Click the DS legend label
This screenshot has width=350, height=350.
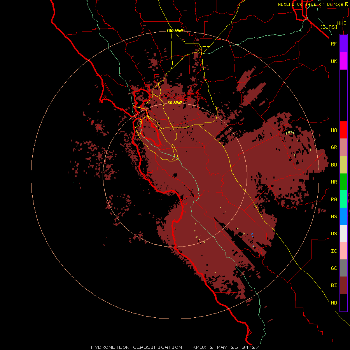click(334, 234)
